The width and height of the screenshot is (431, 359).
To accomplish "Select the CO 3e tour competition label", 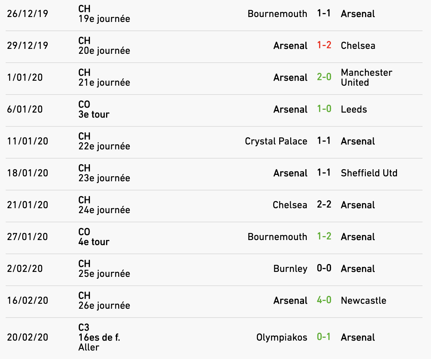I will tap(94, 109).
